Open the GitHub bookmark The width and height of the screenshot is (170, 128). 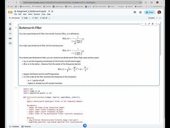[68, 6]
